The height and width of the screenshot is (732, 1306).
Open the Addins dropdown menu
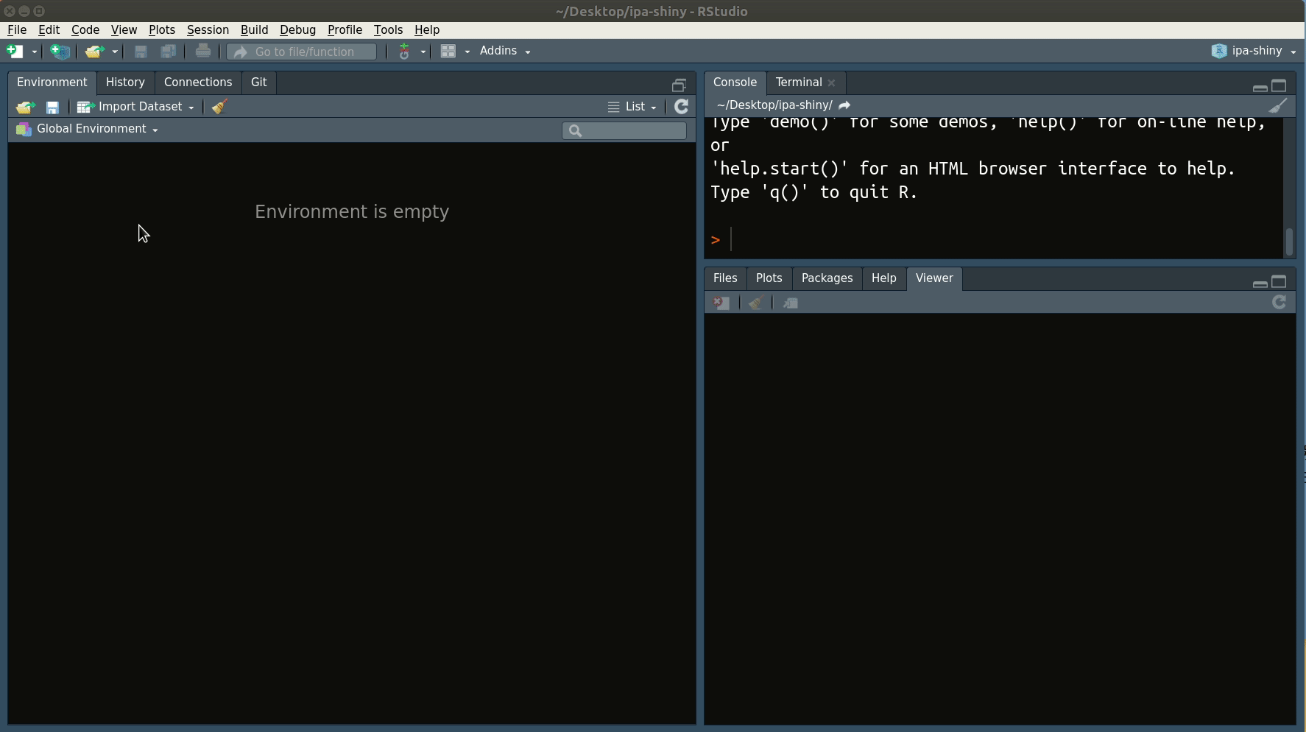click(x=505, y=51)
